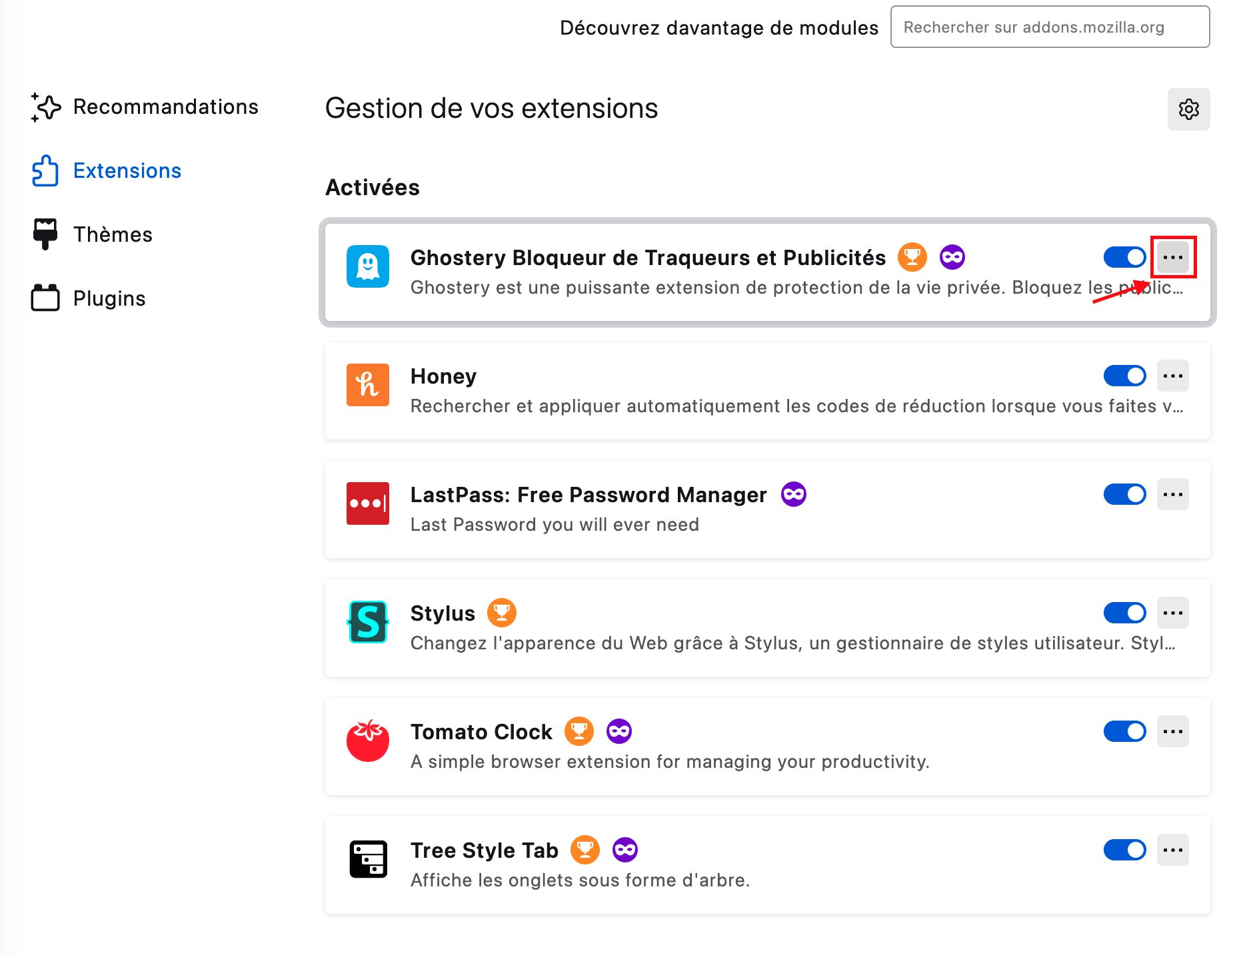
Task: Disable the Honey extension toggle
Action: [x=1125, y=376]
